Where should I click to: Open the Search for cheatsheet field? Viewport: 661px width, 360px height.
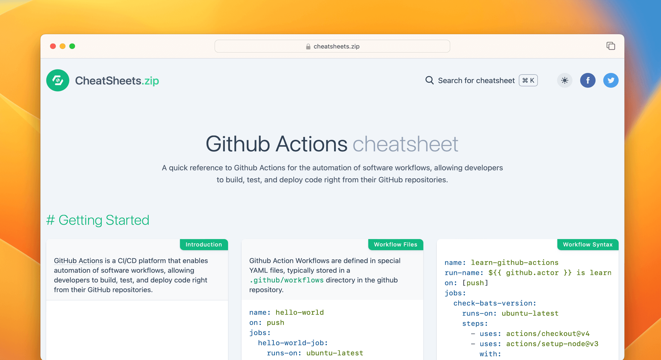476,80
